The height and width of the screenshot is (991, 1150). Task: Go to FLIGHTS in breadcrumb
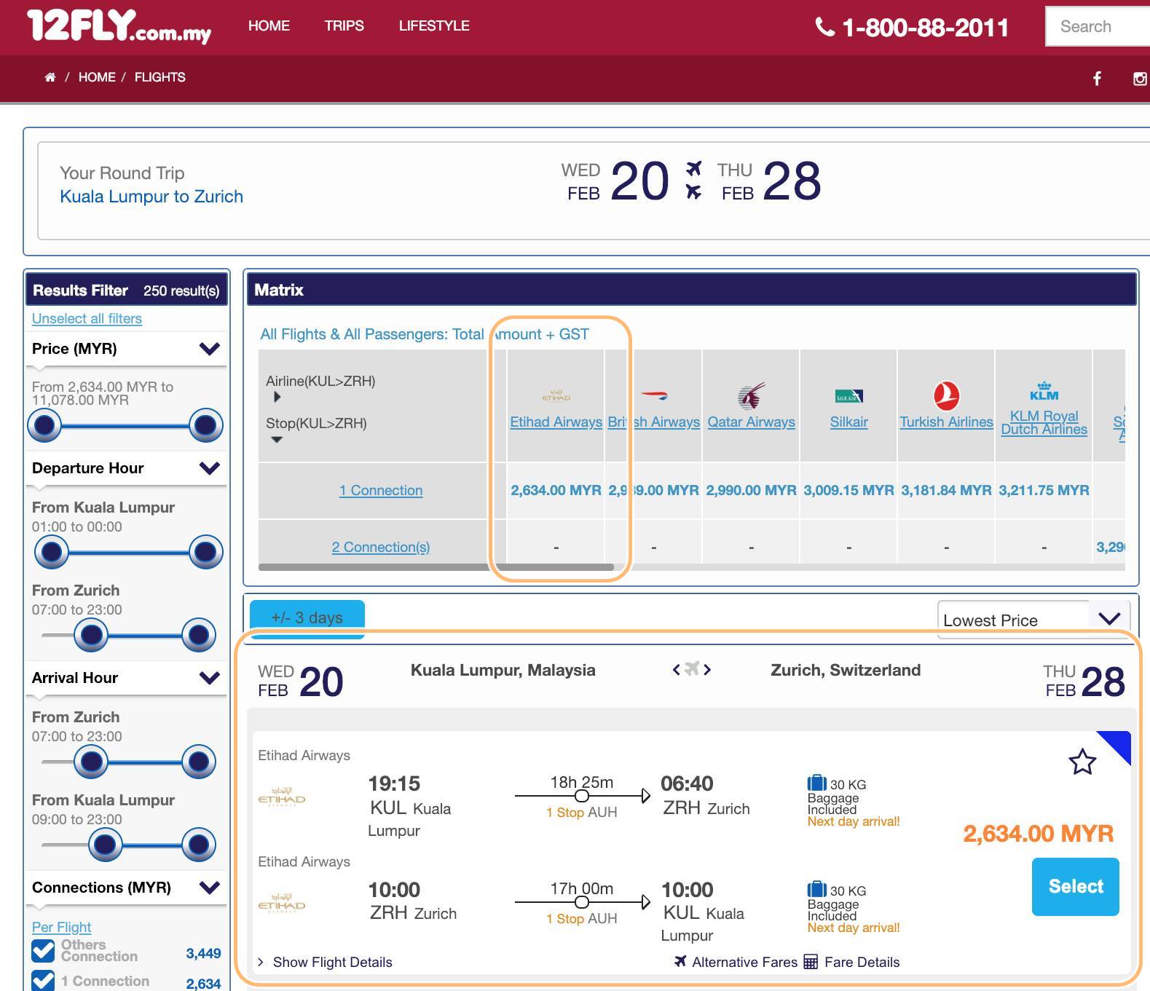[x=160, y=77]
